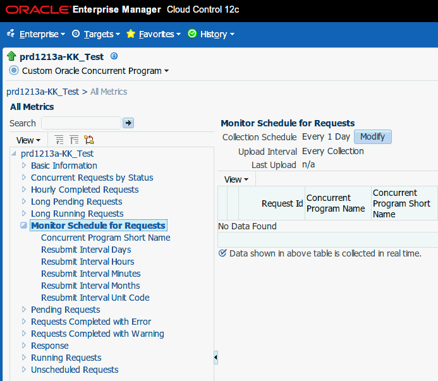The width and height of the screenshot is (438, 381).
Task: Select Hourly Completed Requests item
Action: tap(85, 190)
